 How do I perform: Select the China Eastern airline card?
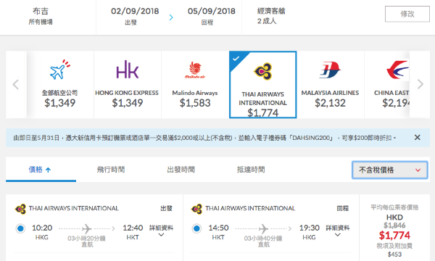387,85
